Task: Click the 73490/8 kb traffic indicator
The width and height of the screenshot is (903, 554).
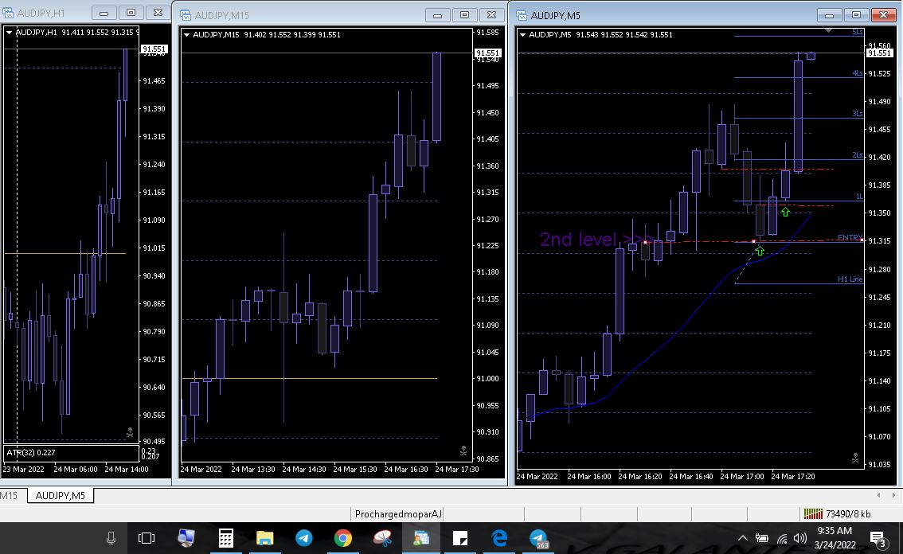Action: pyautogui.click(x=848, y=513)
